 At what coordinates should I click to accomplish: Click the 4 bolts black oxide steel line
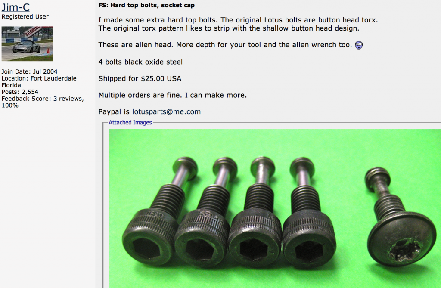pyautogui.click(x=141, y=62)
